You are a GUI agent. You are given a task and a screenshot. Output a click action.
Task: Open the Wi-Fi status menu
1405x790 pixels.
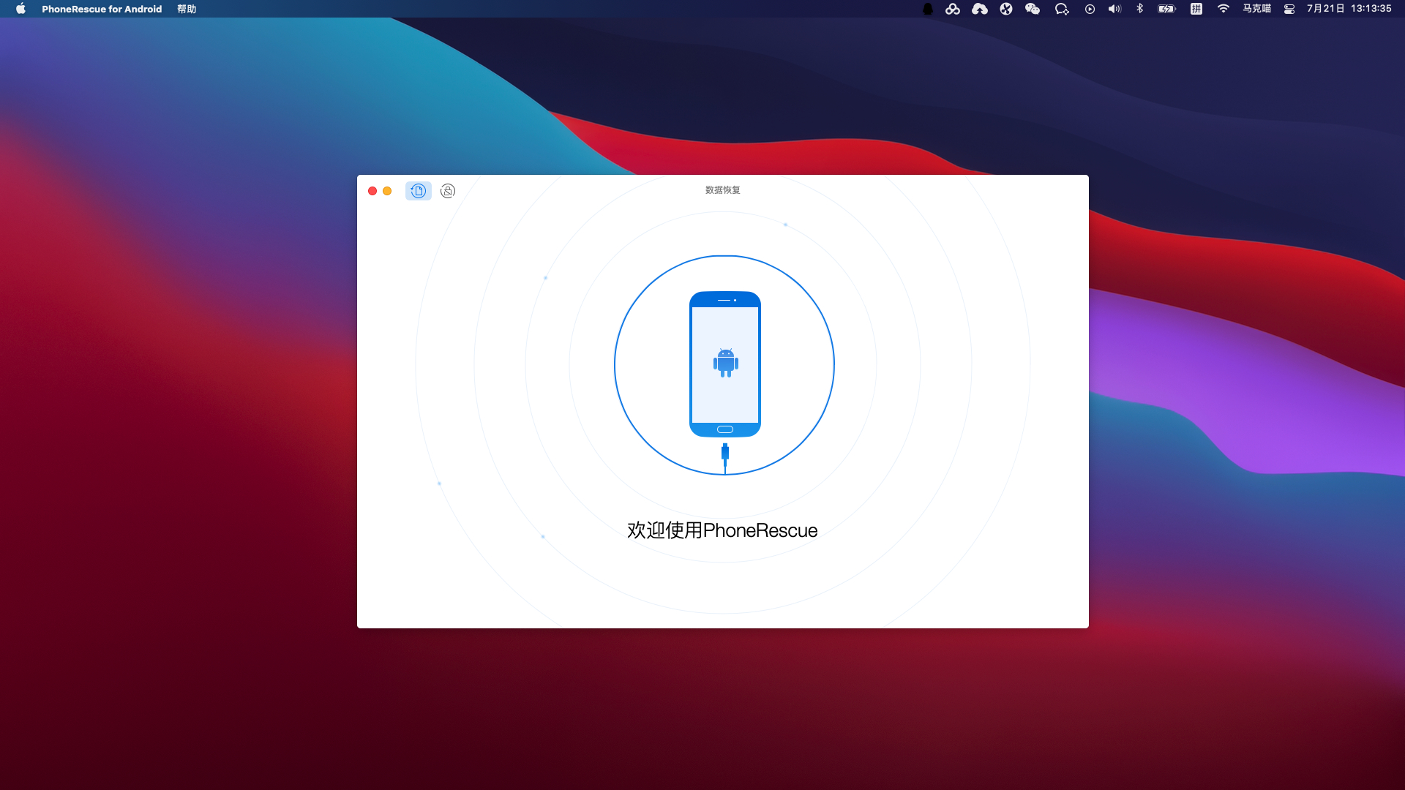pyautogui.click(x=1224, y=9)
